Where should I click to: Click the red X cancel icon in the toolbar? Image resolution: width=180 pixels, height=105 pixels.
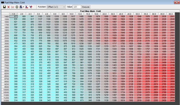(x=8, y=7)
